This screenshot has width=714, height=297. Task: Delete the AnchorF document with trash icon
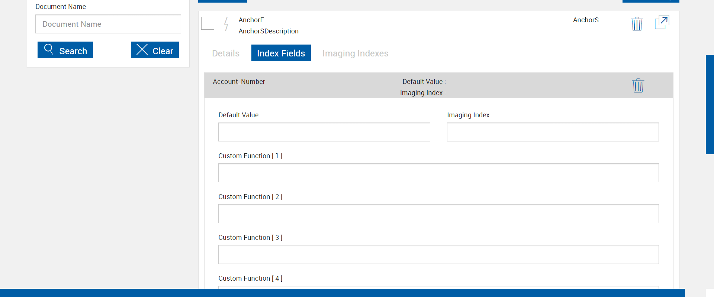637,24
